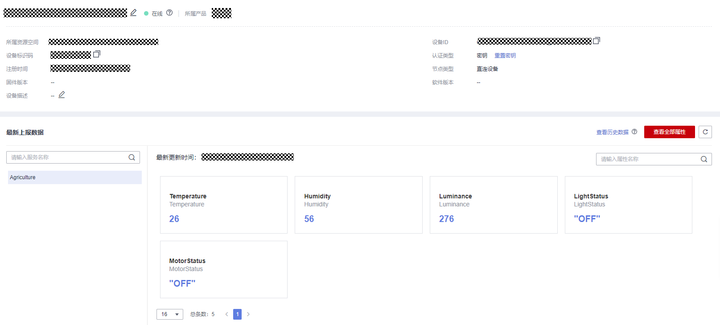Edit the device description (设备描述)

pyautogui.click(x=62, y=95)
